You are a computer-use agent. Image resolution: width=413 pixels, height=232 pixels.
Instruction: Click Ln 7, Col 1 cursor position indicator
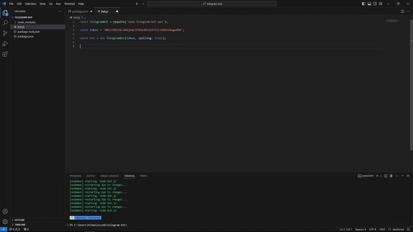[346, 229]
